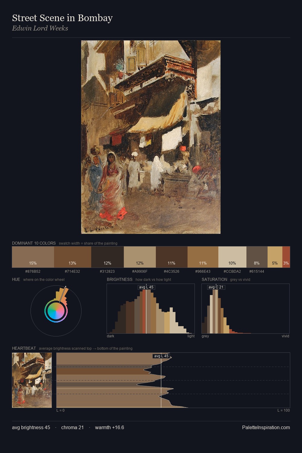Click the tan #A9906F swatch
Screen dimensions: 302x453
pyautogui.click(x=140, y=257)
